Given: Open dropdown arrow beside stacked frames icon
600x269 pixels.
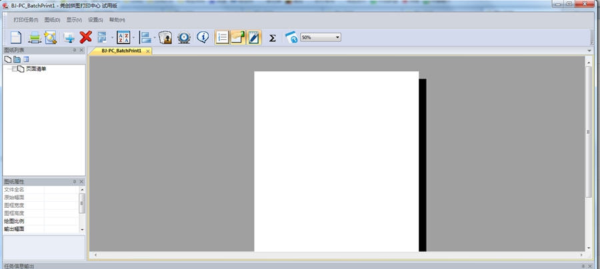Looking at the screenshot, I should pyautogui.click(x=155, y=37).
